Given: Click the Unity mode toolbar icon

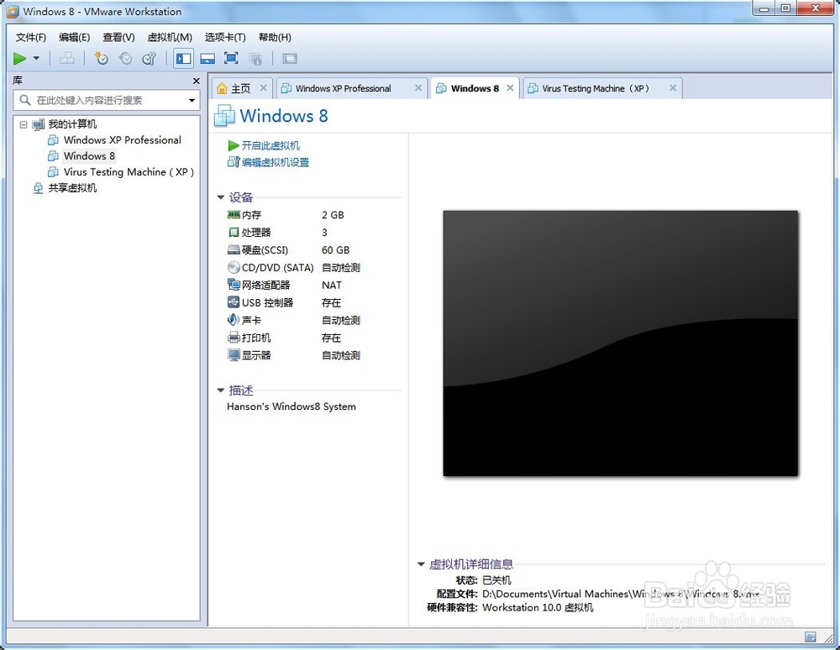Looking at the screenshot, I should coord(255,58).
